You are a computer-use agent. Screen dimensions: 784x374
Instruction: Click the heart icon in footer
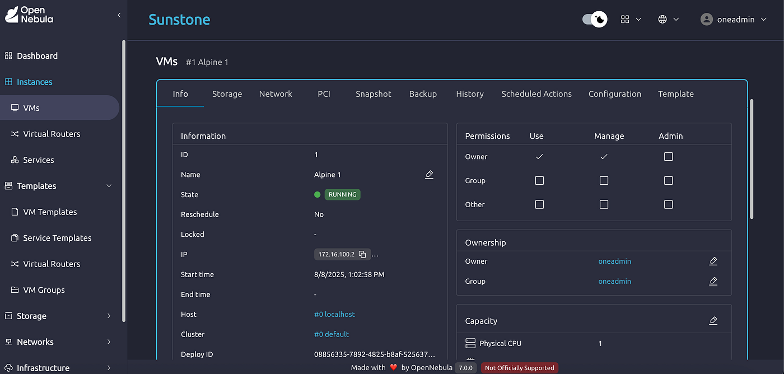394,368
